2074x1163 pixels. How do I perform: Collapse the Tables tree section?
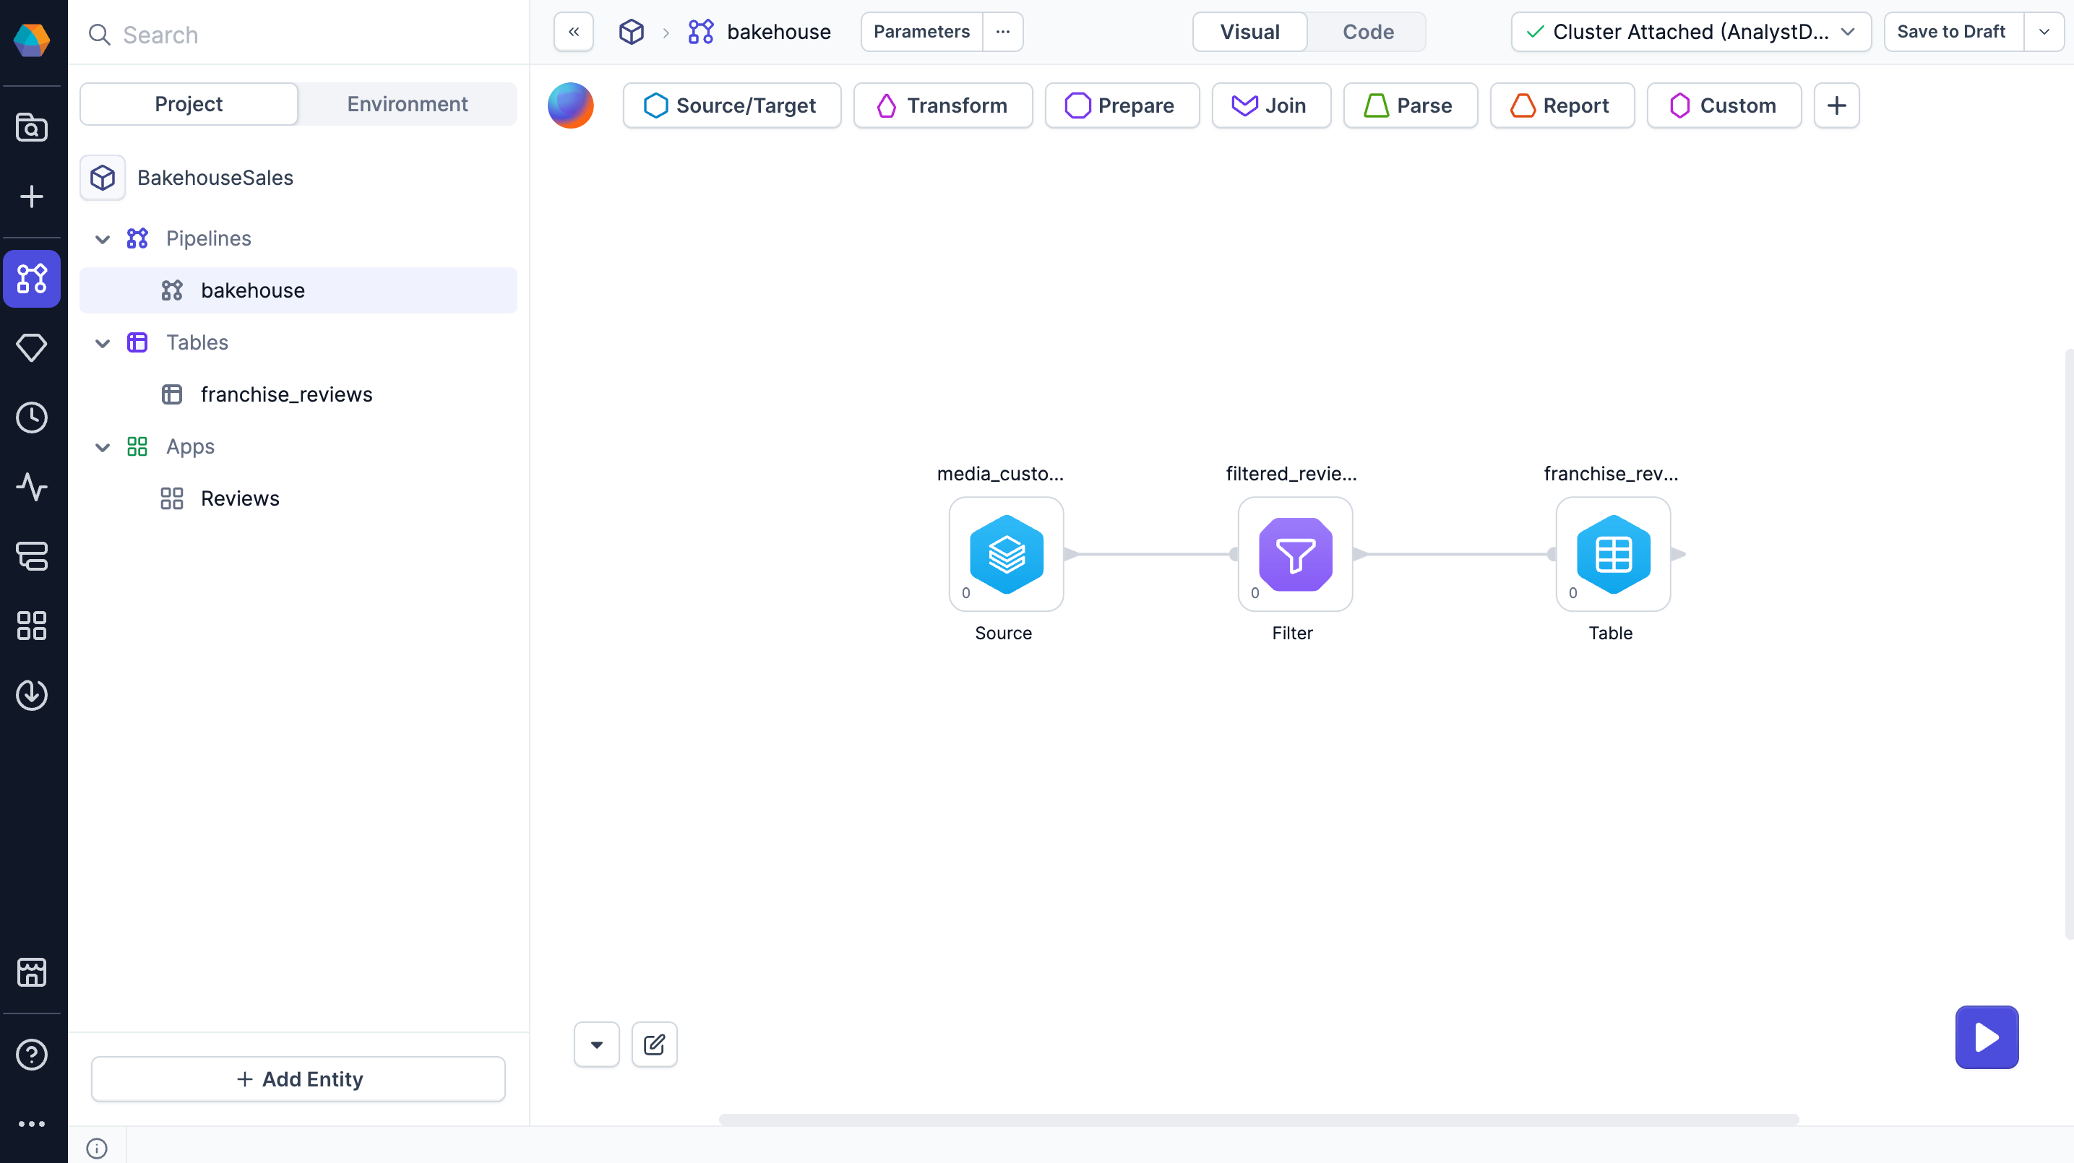102,343
